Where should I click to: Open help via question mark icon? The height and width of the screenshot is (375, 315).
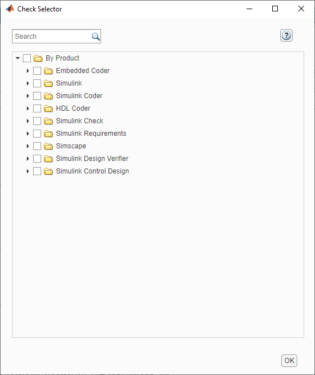(286, 35)
